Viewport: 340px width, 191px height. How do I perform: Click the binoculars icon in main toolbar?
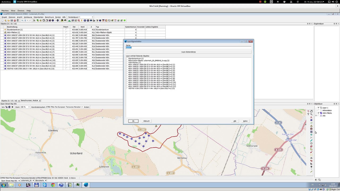pyautogui.click(x=62, y=20)
